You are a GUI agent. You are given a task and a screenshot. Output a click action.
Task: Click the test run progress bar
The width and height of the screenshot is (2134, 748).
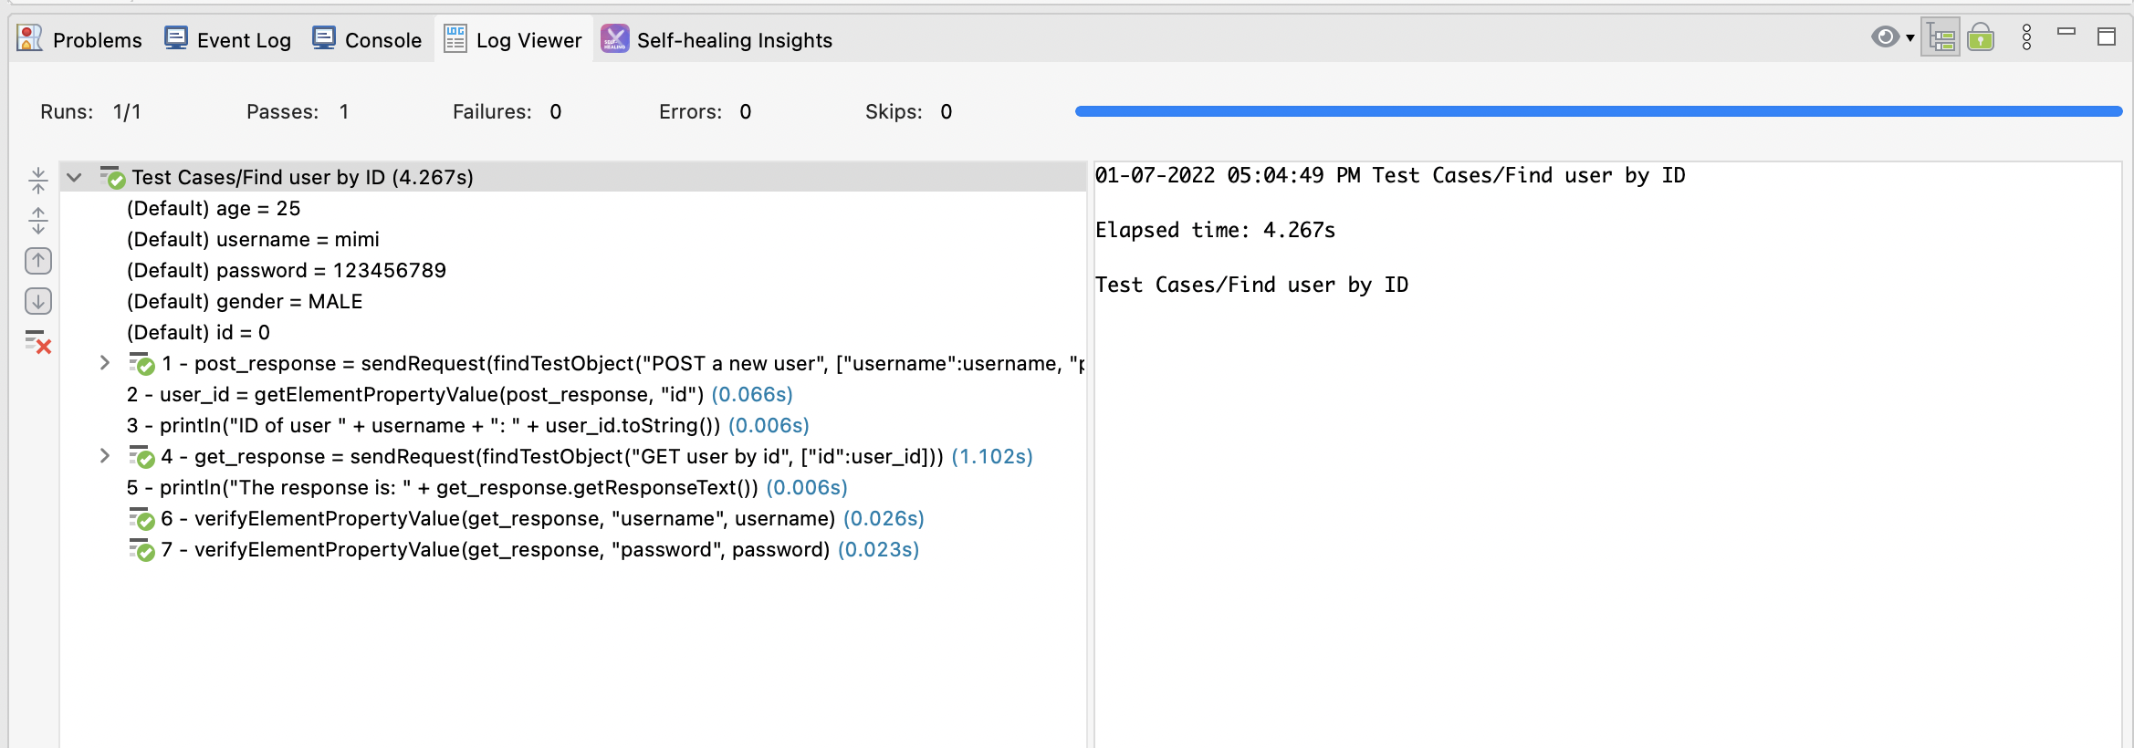pos(1599,111)
